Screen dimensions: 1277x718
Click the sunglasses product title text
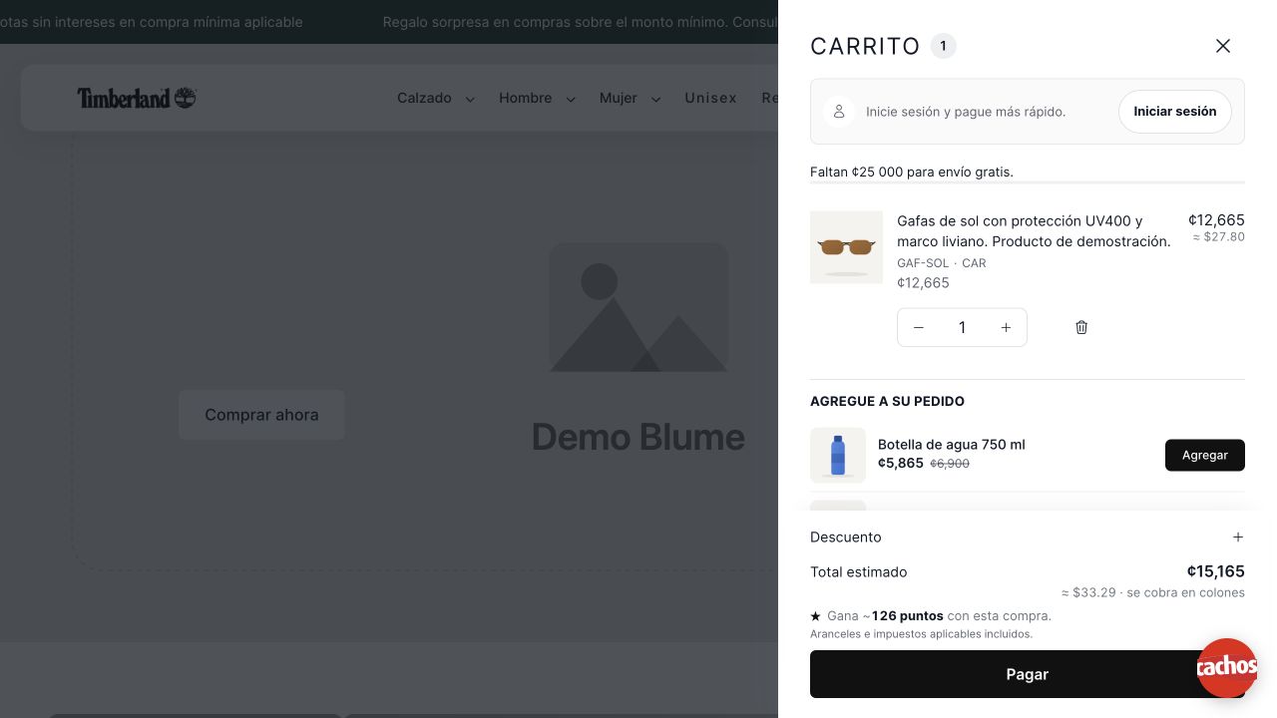pos(1034,230)
